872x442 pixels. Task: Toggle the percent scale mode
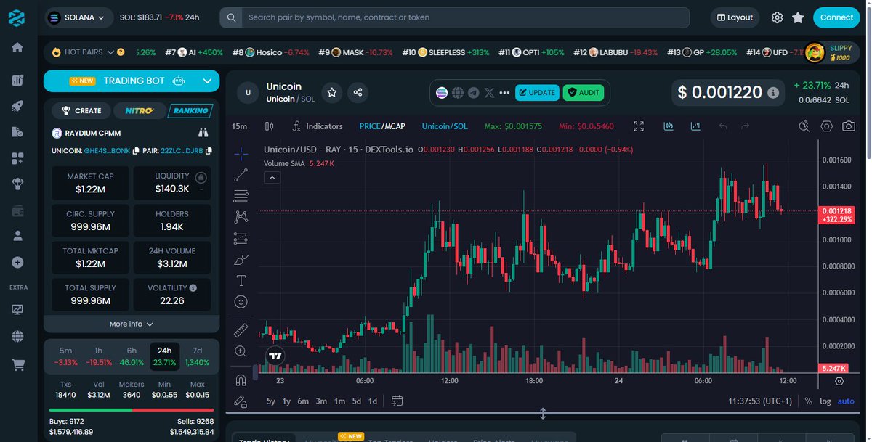808,401
